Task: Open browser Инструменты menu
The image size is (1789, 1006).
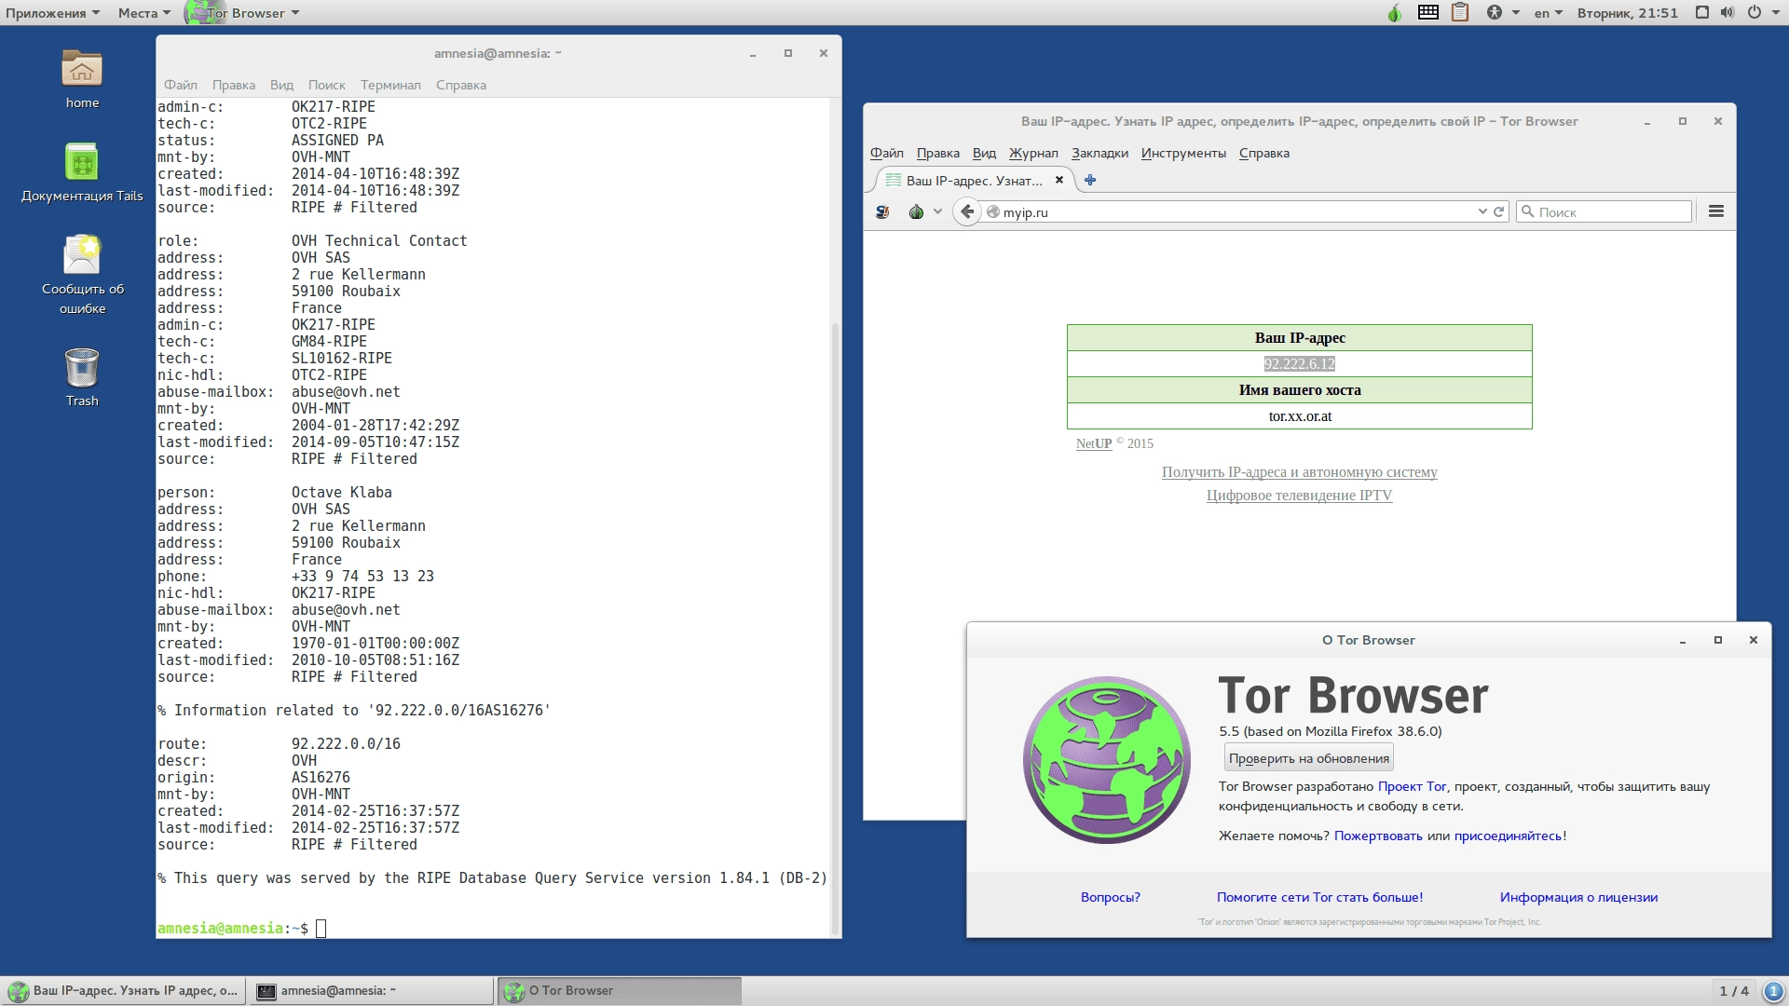Action: pos(1183,153)
